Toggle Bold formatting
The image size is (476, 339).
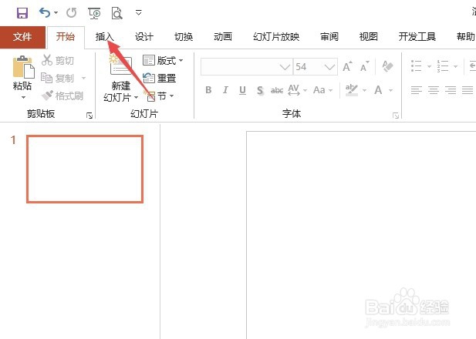tap(208, 90)
